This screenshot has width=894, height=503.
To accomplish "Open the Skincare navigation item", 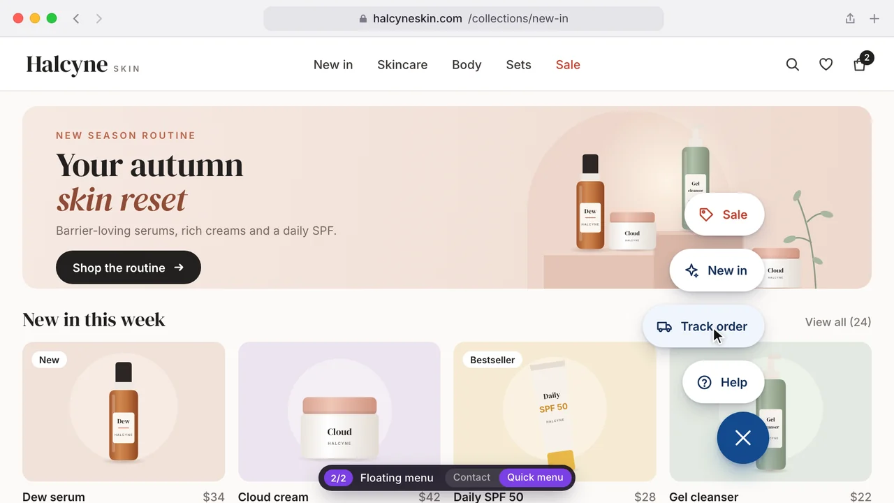I will (402, 64).
